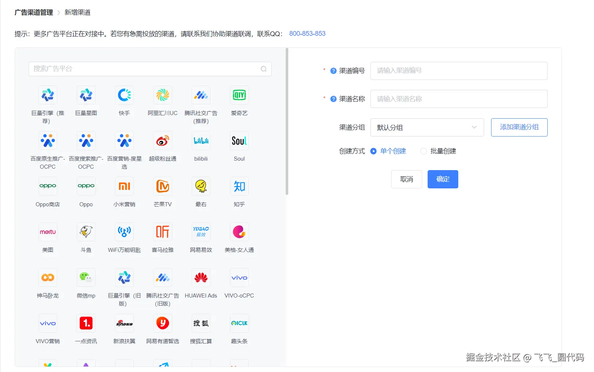594x372 pixels.
Task: Select the 网易易效 icon
Action: [x=201, y=232]
